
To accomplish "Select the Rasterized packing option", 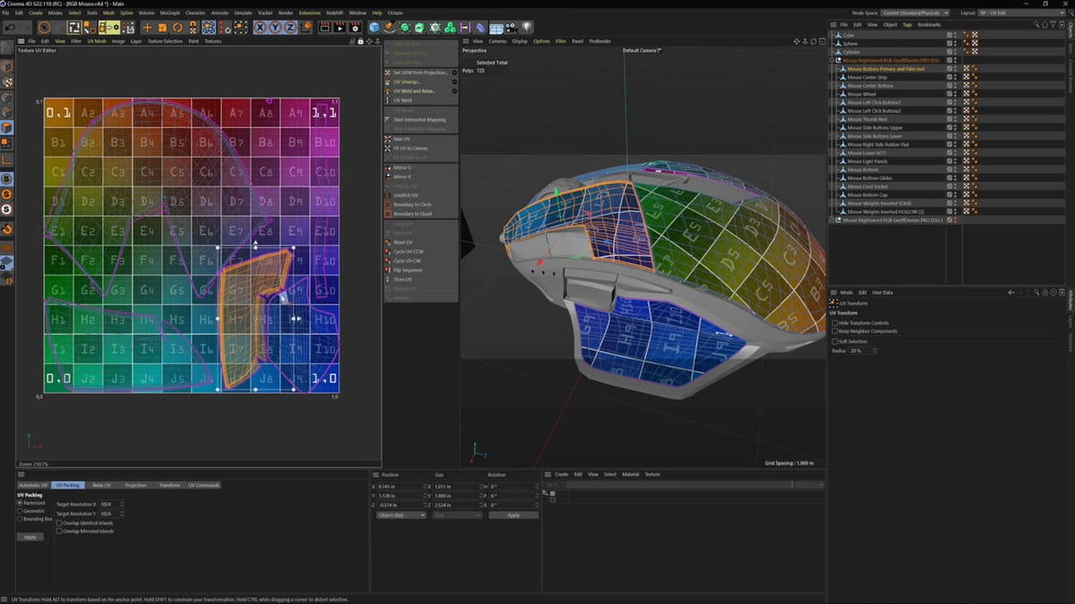I will (x=20, y=503).
